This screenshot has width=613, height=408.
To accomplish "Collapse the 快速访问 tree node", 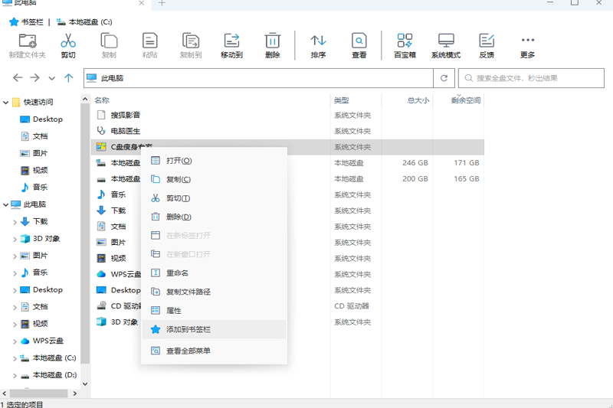I will coord(6,103).
